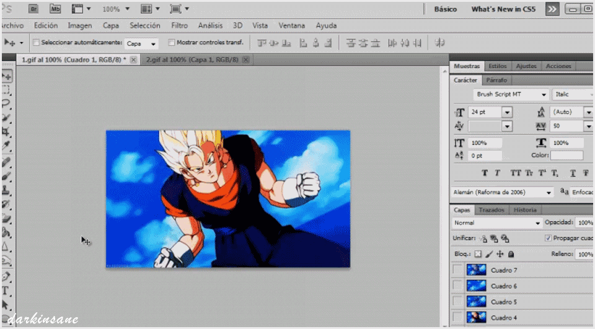Switch to the Párrafo tab

496,80
